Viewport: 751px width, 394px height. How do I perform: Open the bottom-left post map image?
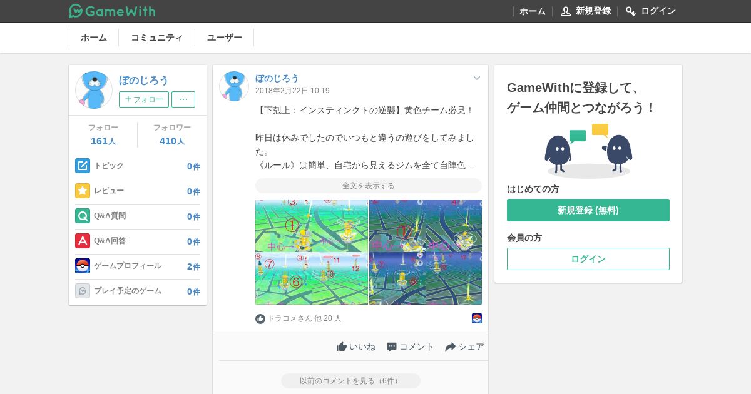click(312, 279)
